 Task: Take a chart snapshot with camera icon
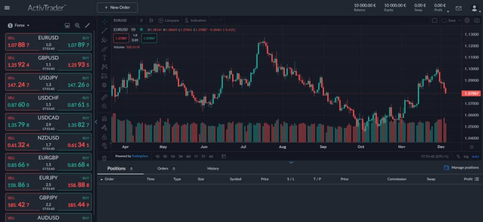[x=476, y=21]
